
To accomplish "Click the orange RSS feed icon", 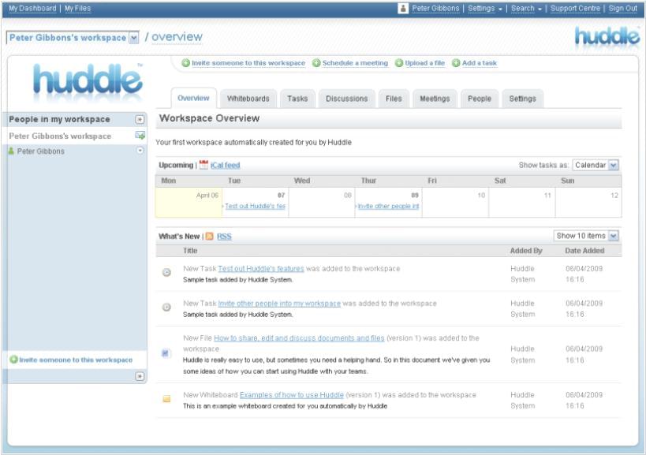I will (x=209, y=237).
